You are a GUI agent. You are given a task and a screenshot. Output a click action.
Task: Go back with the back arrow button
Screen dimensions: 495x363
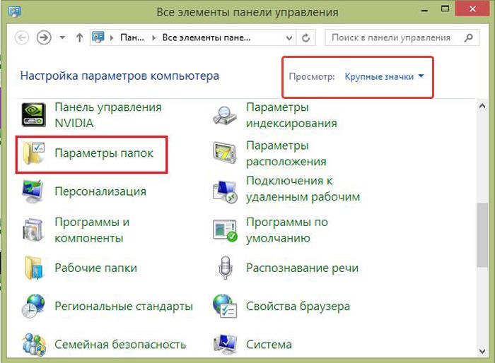[22, 37]
